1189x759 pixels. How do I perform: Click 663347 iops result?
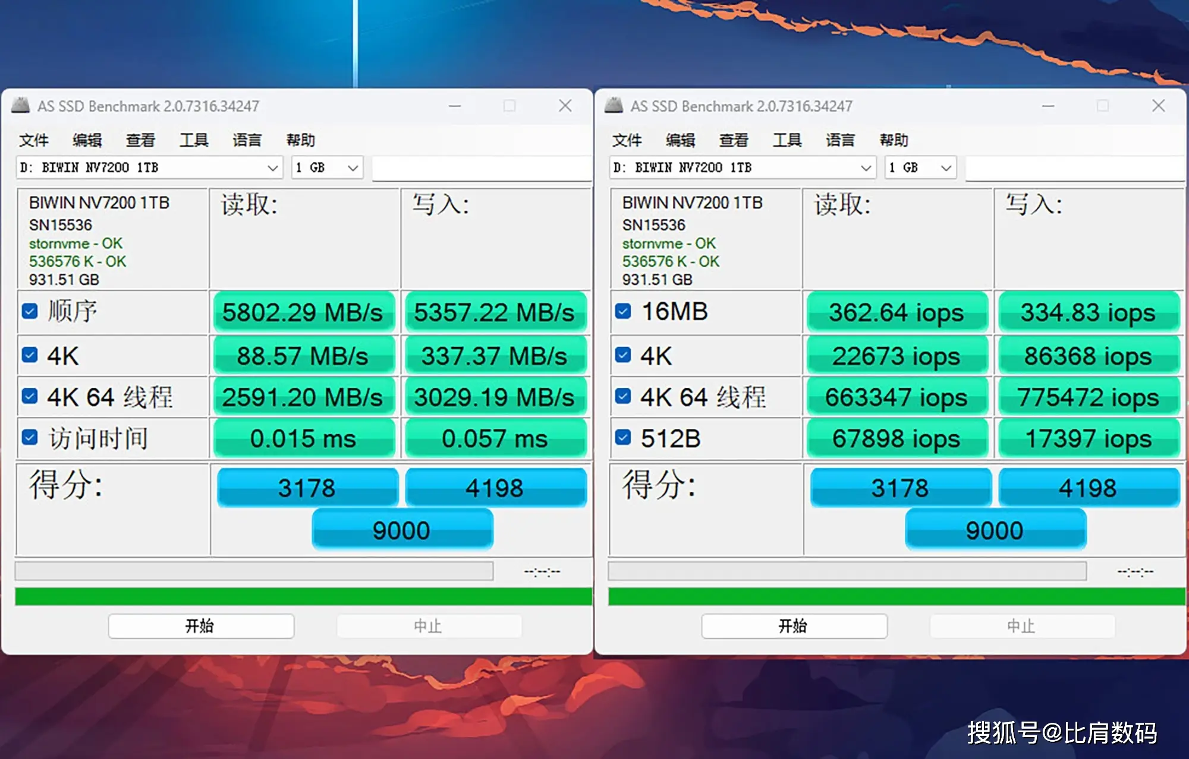coord(897,397)
